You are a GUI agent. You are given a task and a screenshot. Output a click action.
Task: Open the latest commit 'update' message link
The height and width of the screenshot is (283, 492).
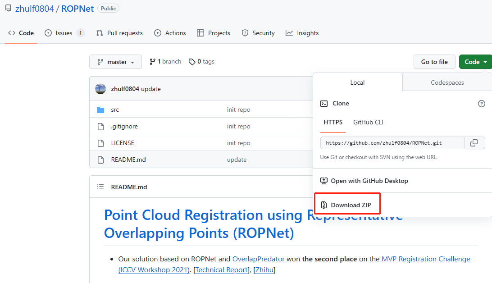151,89
